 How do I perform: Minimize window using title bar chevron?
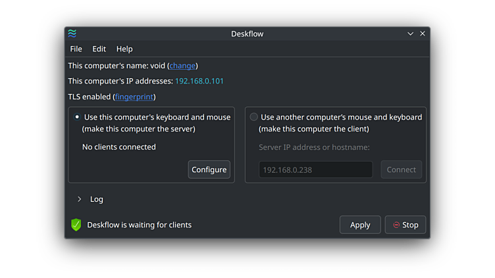coord(411,34)
